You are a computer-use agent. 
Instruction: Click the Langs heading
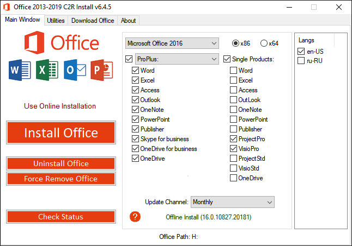[x=306, y=40]
